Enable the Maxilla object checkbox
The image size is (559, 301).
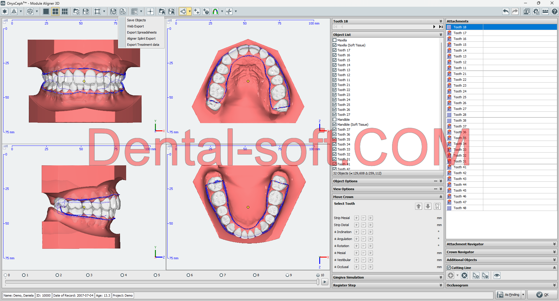(335, 40)
